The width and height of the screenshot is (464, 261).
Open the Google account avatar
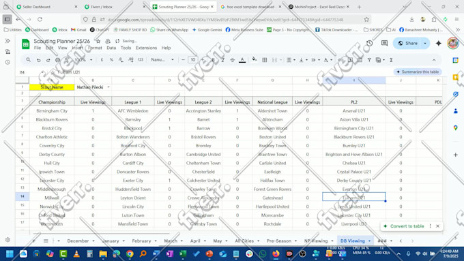453,43
